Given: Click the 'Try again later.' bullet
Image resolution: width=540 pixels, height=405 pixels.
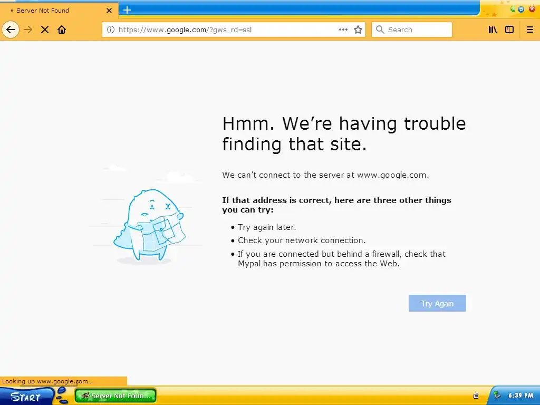Looking at the screenshot, I should 266,227.
